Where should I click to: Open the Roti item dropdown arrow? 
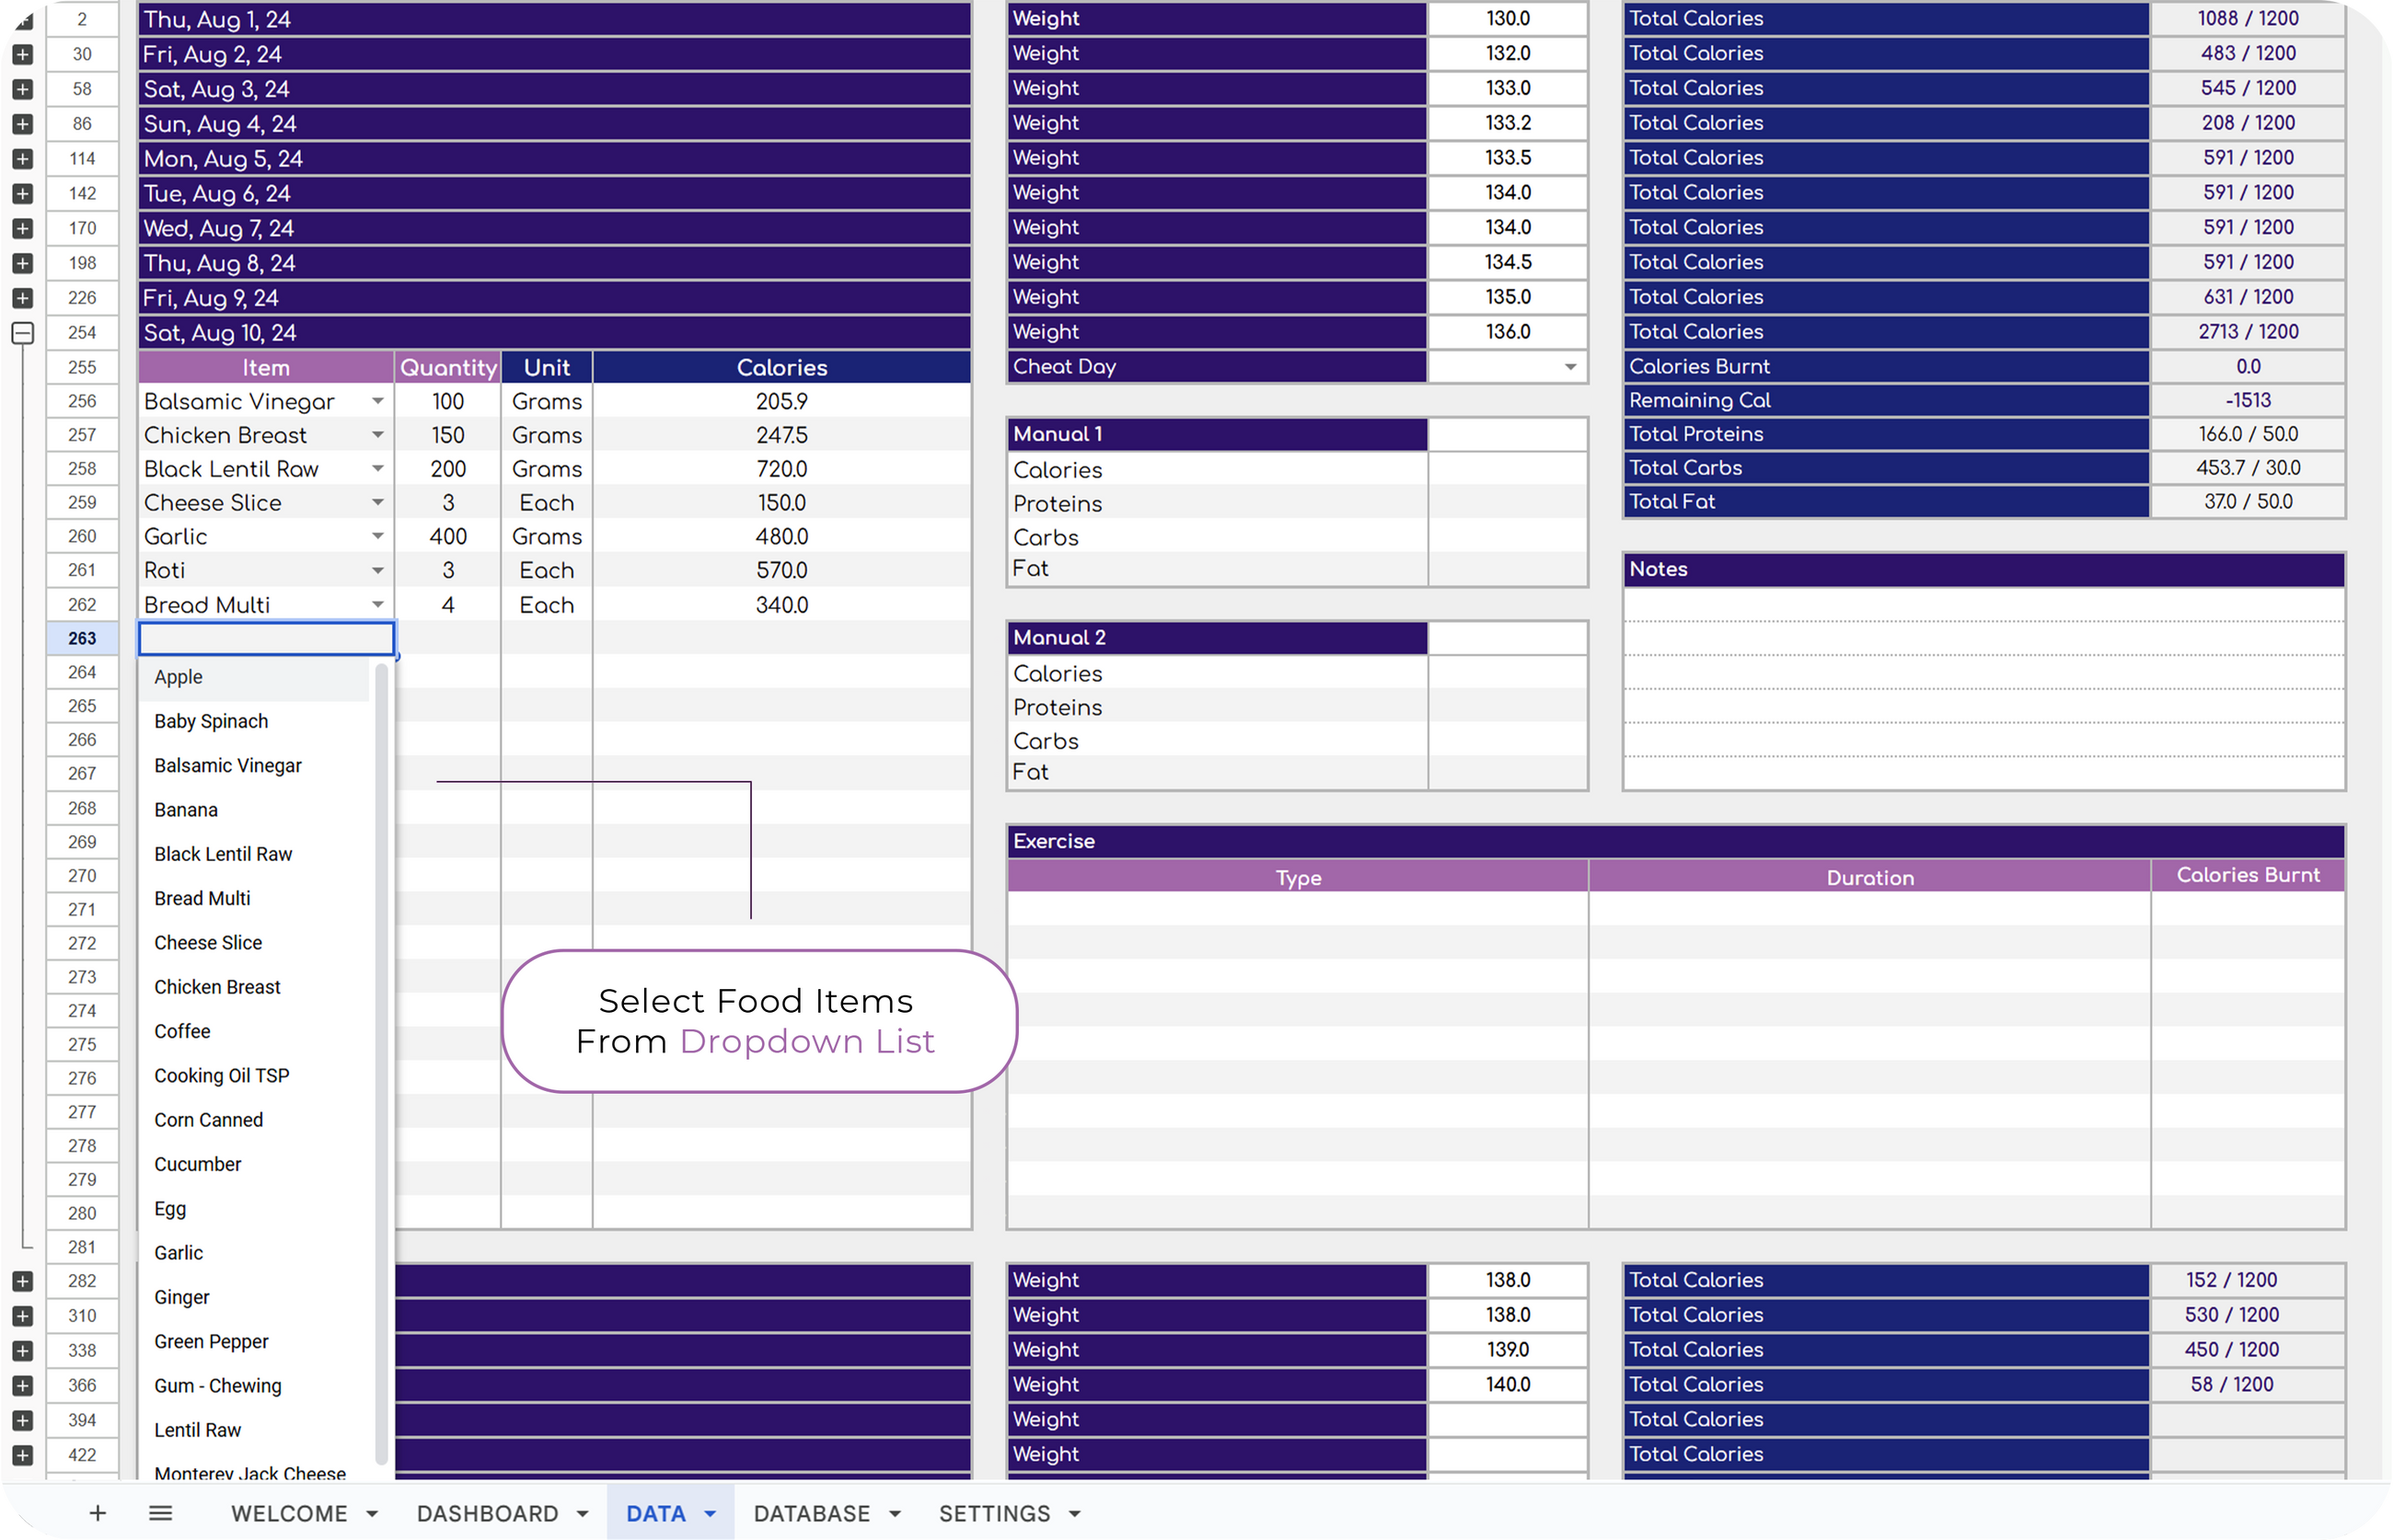[x=377, y=570]
